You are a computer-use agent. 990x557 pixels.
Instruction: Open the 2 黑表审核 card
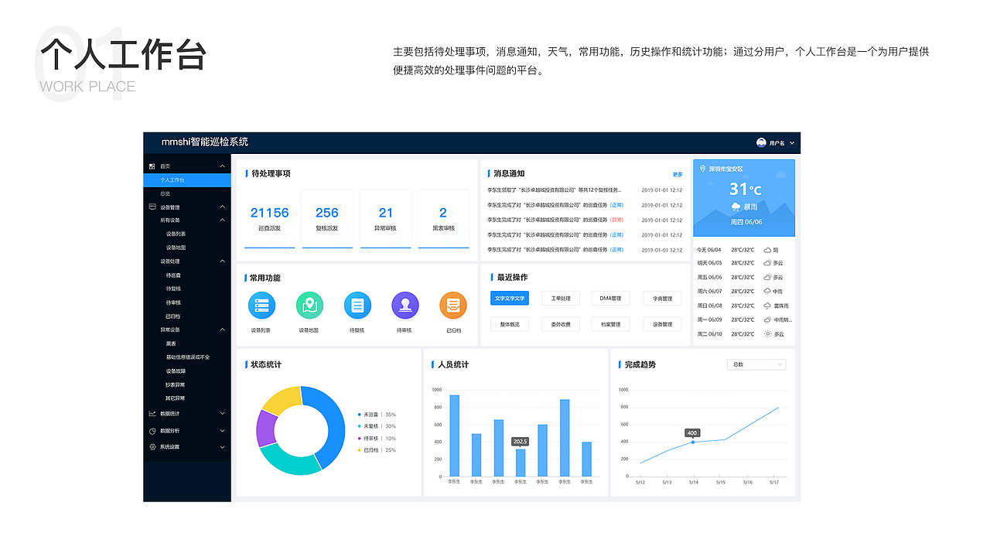point(443,219)
